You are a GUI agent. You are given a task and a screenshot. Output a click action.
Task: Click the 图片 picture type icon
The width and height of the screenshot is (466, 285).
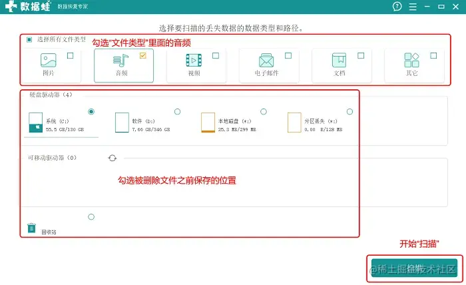[x=49, y=61]
